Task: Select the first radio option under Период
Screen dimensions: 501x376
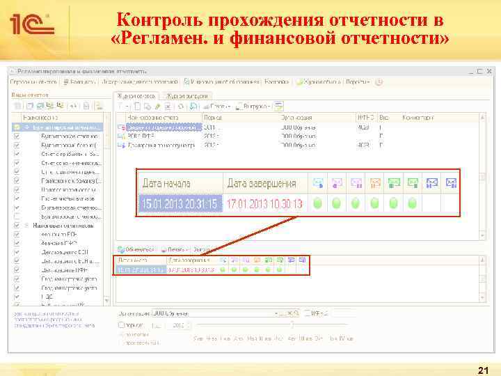Action: [121, 334]
